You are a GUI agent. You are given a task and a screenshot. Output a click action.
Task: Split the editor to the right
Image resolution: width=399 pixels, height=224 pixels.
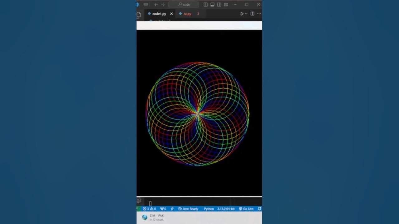point(252,14)
